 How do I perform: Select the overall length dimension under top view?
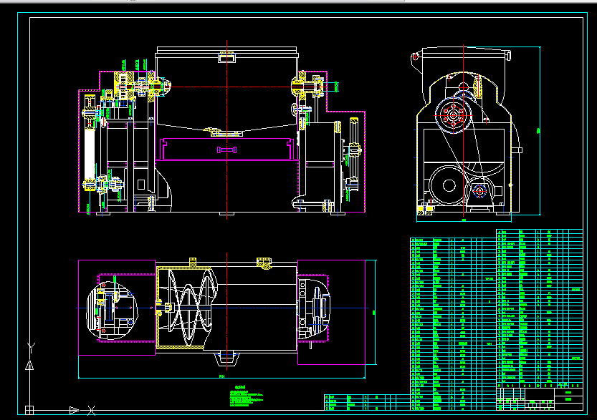click(x=221, y=376)
